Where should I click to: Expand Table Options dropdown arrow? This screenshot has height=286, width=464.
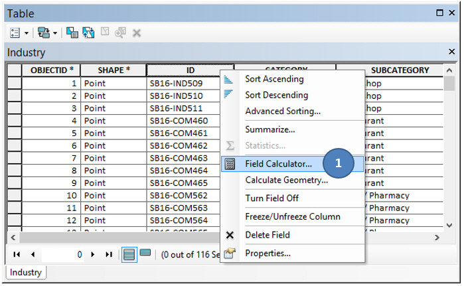click(x=27, y=33)
